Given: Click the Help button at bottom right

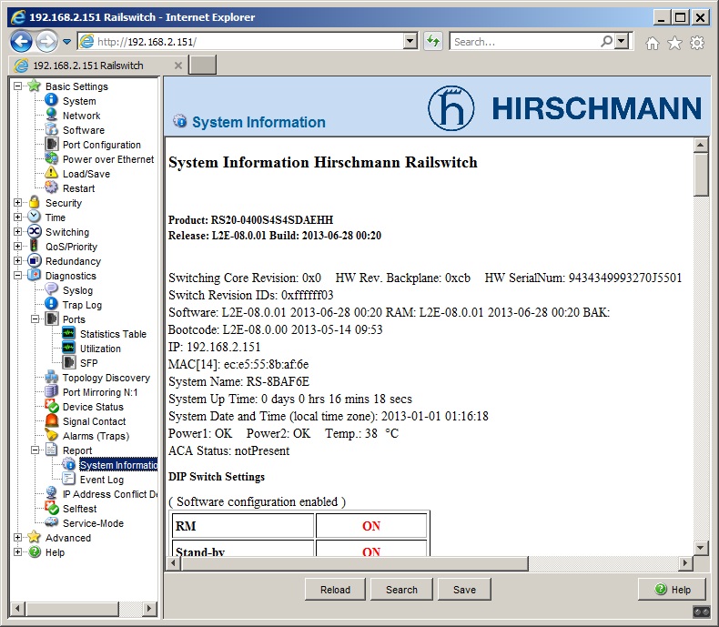Looking at the screenshot, I should 672,590.
